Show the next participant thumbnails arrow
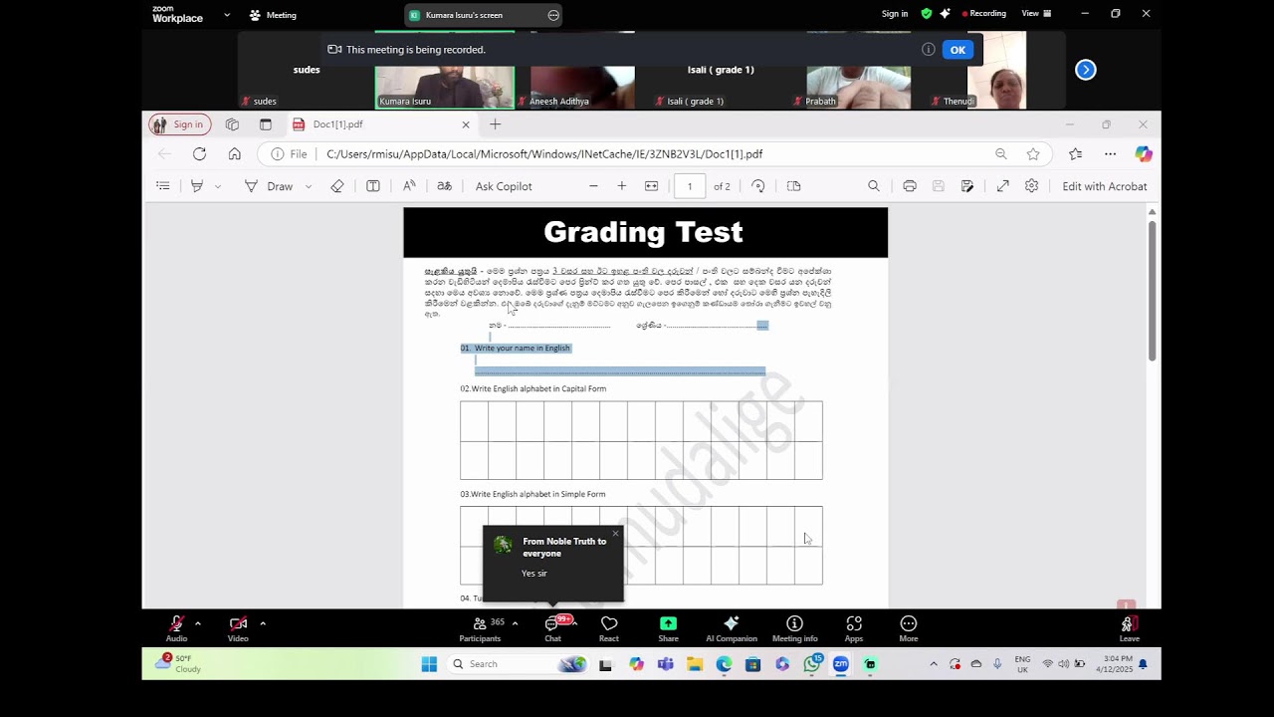The image size is (1274, 717). (x=1086, y=70)
